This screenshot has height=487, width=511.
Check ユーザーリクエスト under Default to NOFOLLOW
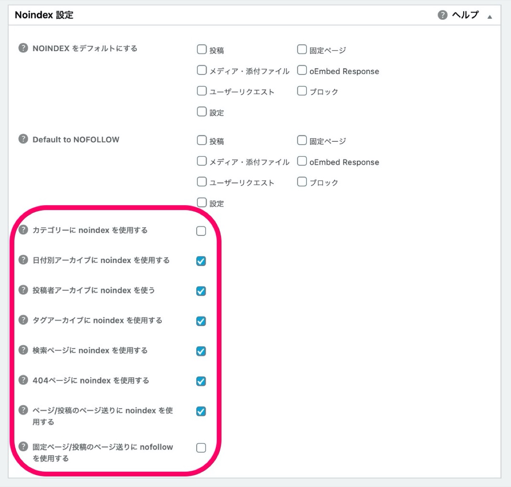coord(202,182)
